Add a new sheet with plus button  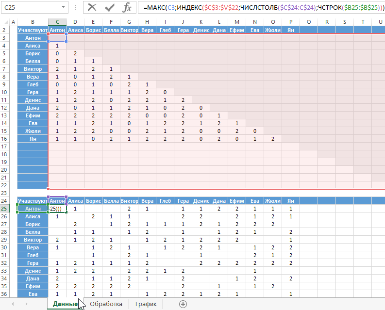coord(183,304)
